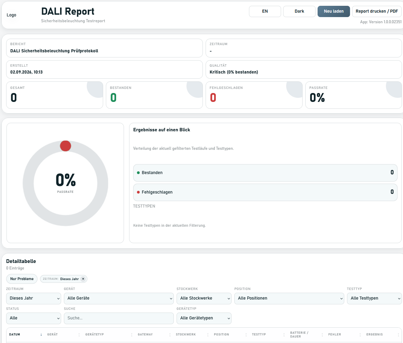Open the Gerät dropdown showing Alle Geräte

pos(119,298)
